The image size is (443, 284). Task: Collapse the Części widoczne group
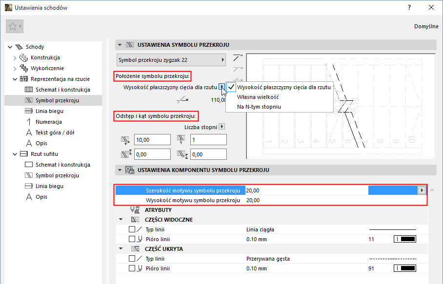(121, 219)
